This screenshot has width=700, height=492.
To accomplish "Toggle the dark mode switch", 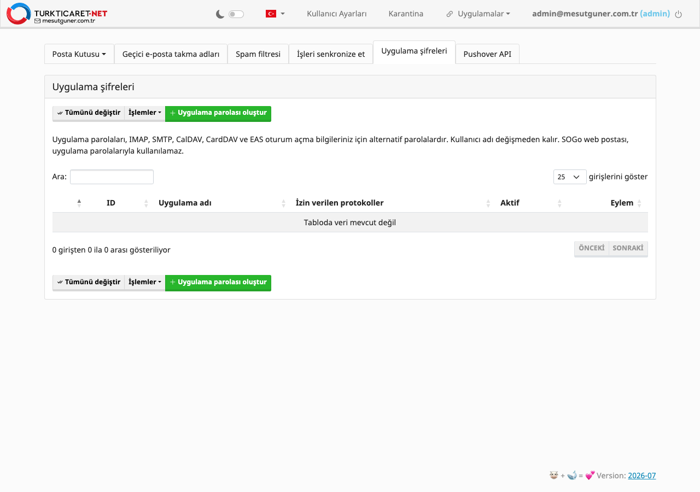I will click(x=236, y=14).
